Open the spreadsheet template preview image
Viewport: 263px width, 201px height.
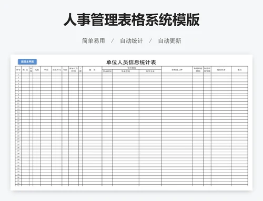tap(131, 122)
